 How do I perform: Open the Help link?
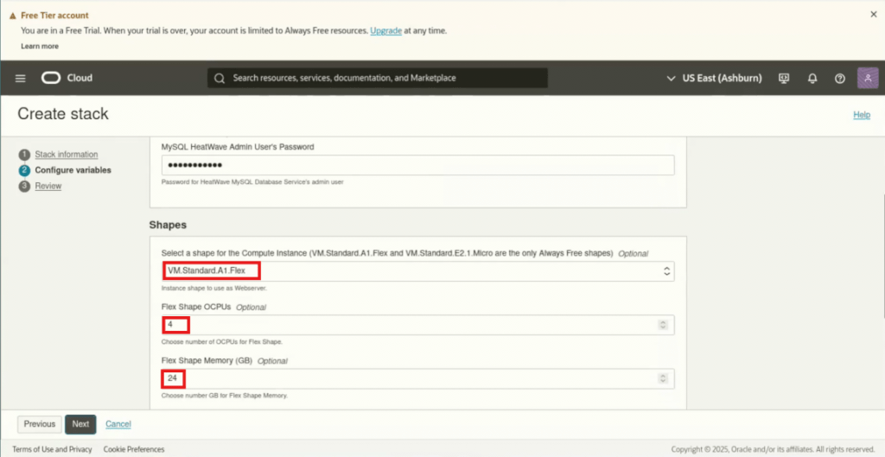862,115
